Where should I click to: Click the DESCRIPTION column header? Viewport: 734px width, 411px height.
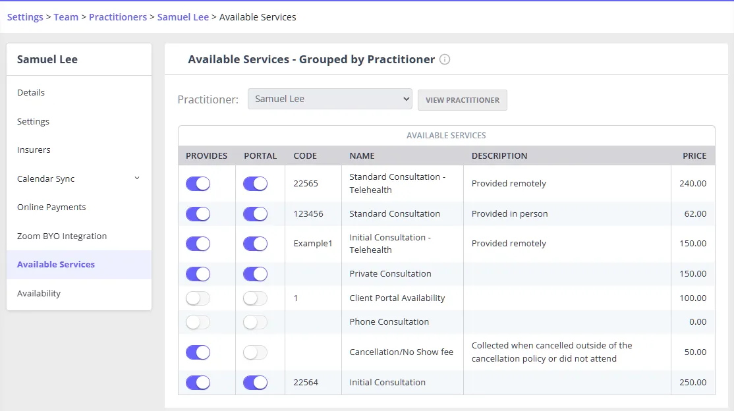coord(499,156)
